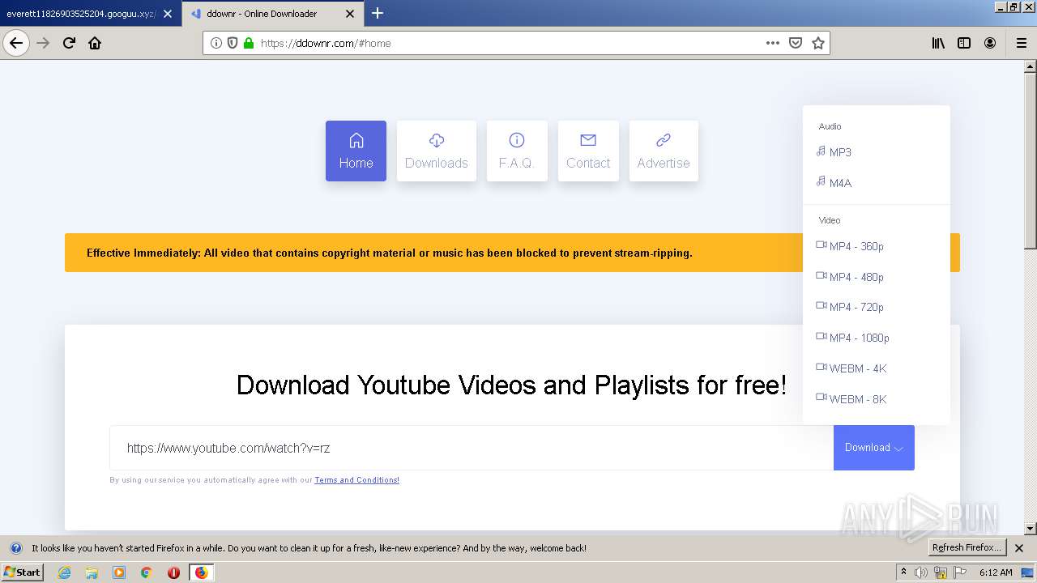This screenshot has height=583, width=1037.
Task: Open a new tab with plus button
Action: pos(378,13)
